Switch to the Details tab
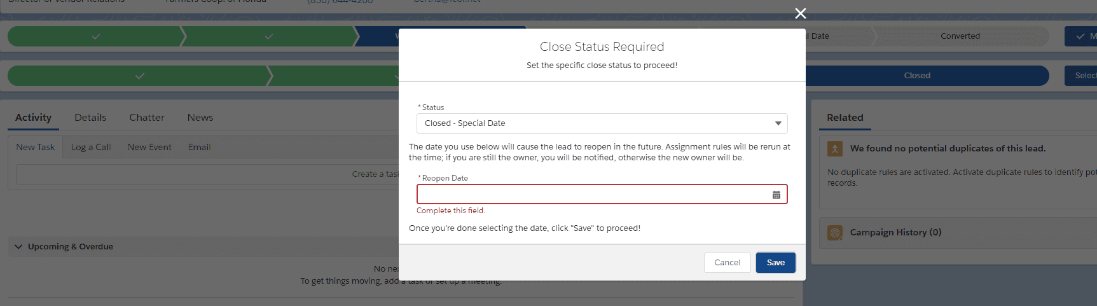 (x=90, y=118)
